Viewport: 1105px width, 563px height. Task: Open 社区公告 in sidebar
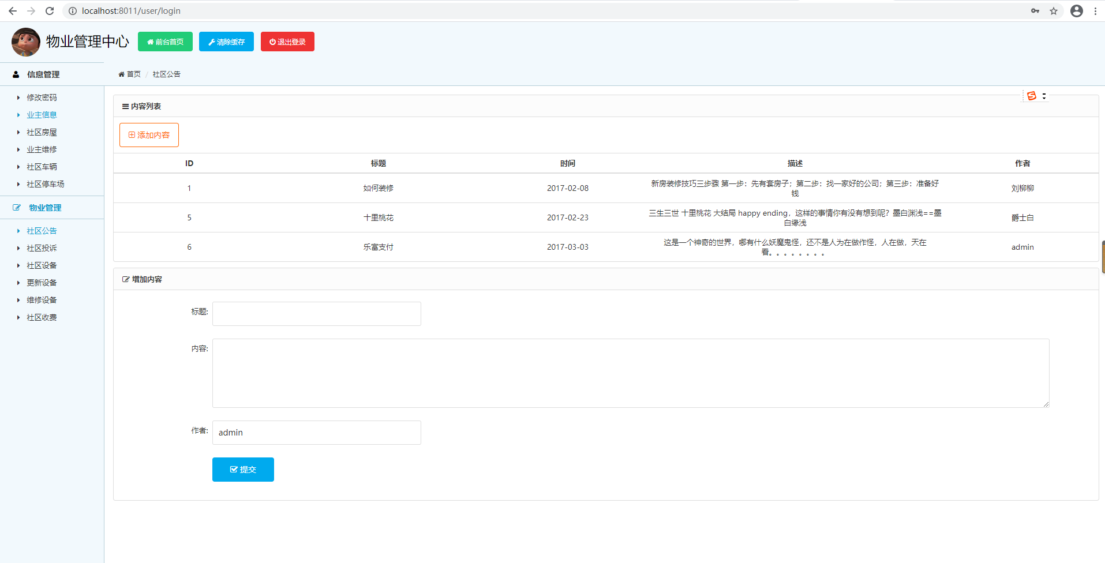42,231
